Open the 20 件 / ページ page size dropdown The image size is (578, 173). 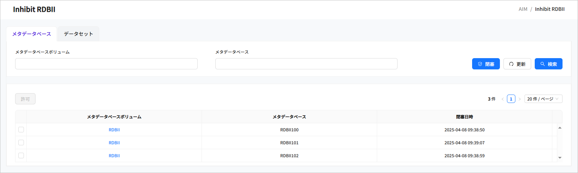coord(543,99)
